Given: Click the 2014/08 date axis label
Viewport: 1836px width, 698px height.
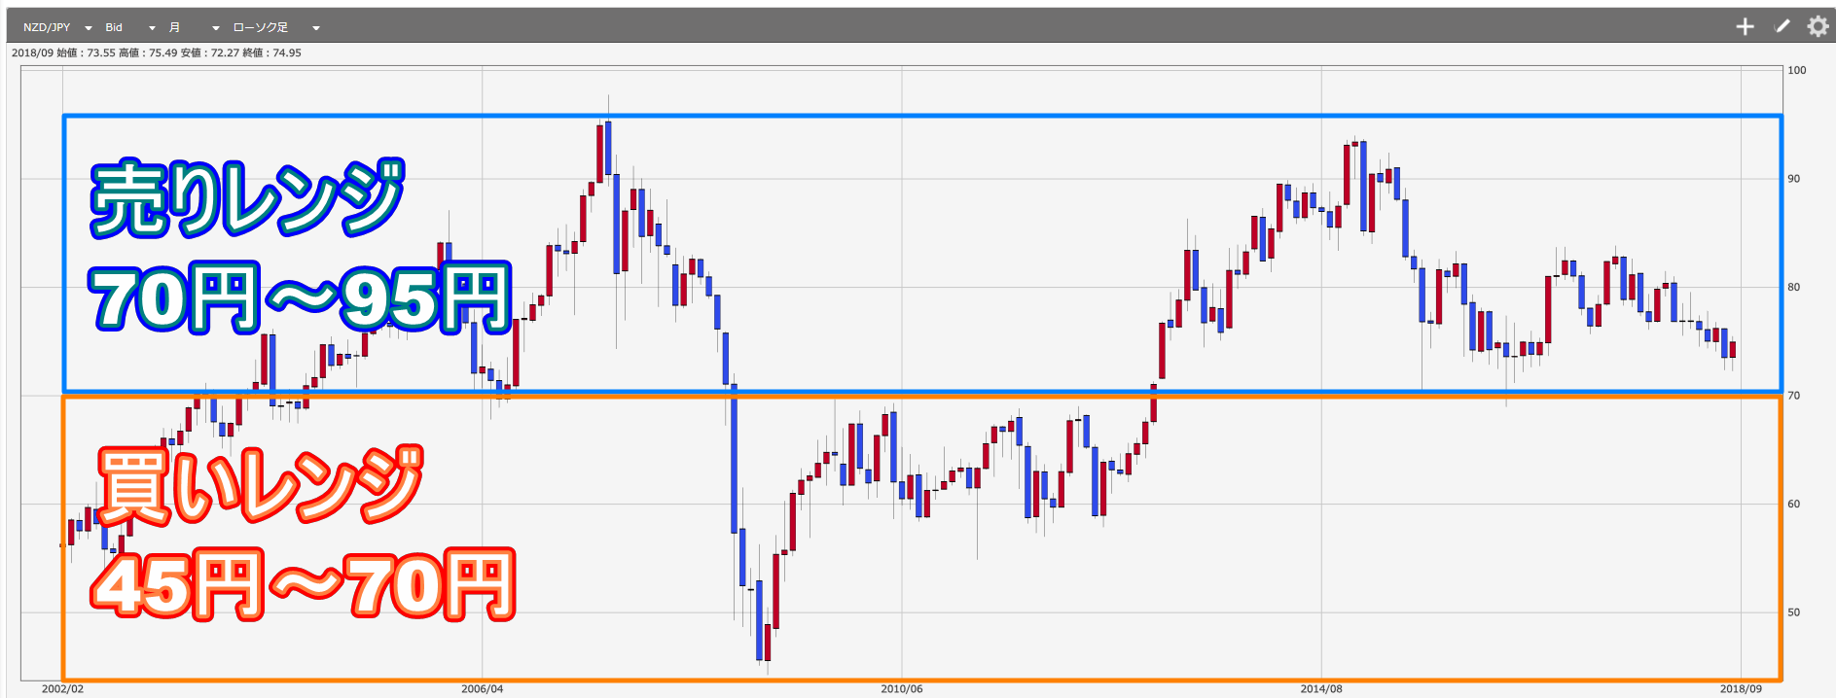Looking at the screenshot, I should click(1320, 689).
